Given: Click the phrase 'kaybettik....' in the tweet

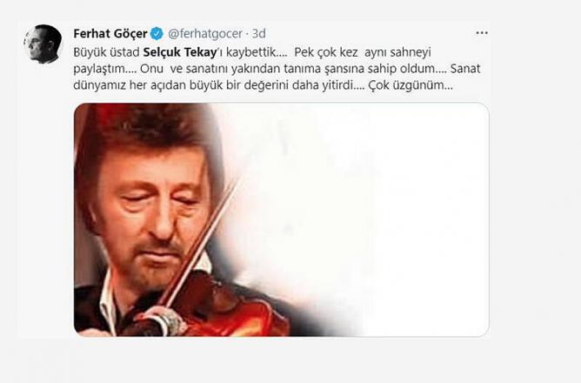Looking at the screenshot, I should (257, 52).
